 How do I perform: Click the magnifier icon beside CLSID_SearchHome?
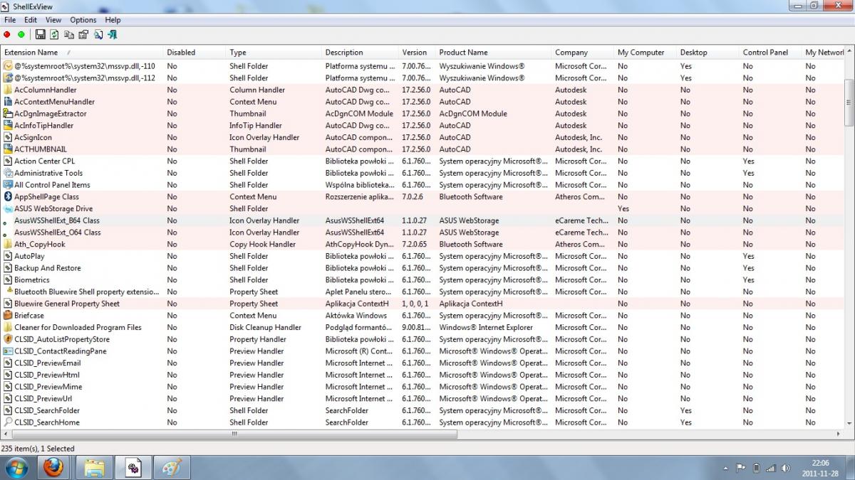coord(8,422)
